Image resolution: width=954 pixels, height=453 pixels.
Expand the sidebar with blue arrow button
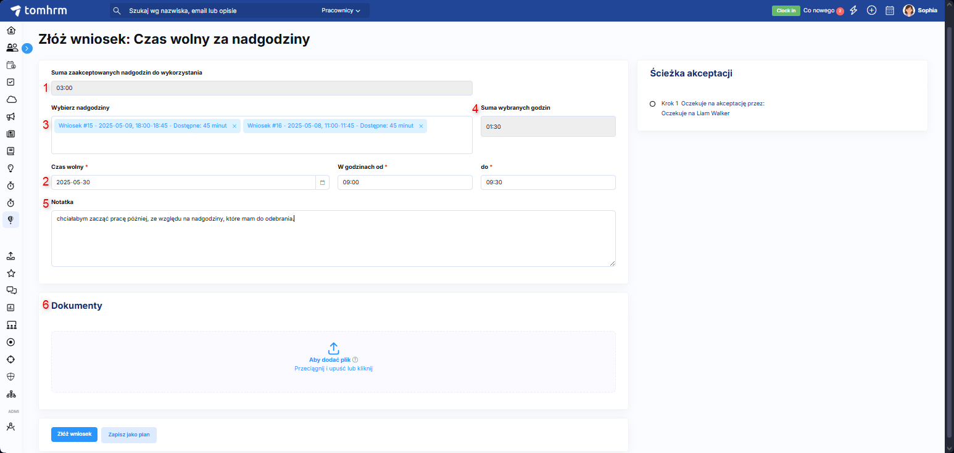pyautogui.click(x=27, y=47)
